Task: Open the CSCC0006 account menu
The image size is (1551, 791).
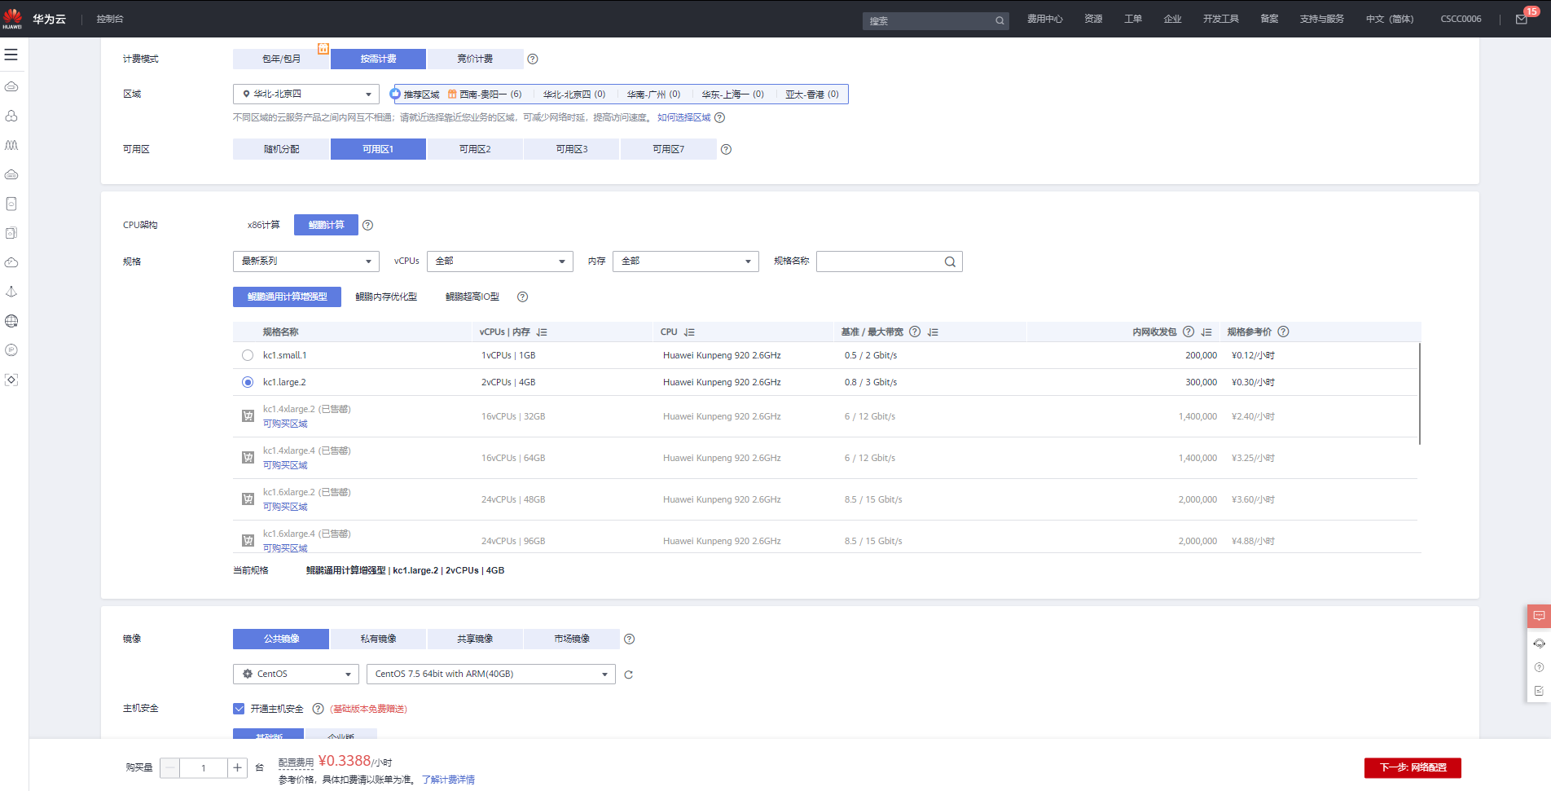Action: coord(1461,19)
